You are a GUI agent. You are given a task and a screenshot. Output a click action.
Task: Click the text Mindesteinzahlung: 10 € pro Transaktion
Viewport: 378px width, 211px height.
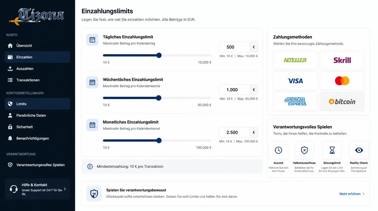coord(130,166)
